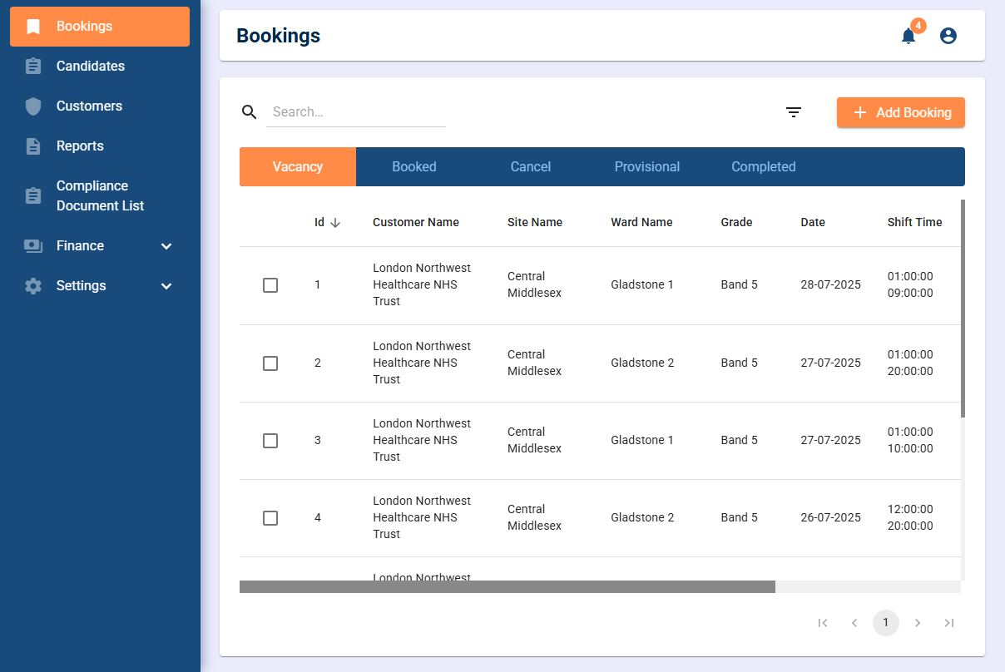Select the checkbox for booking Id 1
The image size is (1005, 672).
click(270, 285)
